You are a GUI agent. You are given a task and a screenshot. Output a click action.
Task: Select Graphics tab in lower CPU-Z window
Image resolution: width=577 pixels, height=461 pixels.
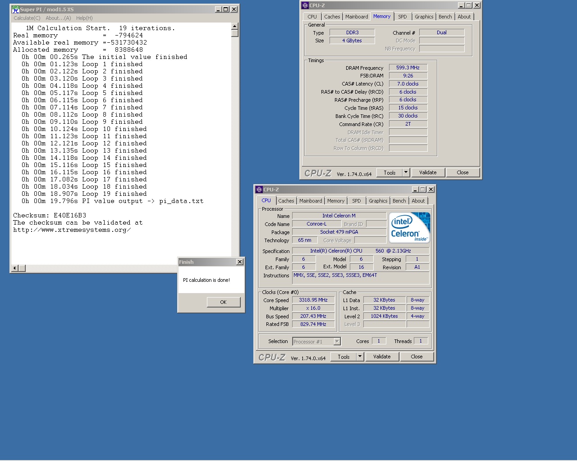378,201
